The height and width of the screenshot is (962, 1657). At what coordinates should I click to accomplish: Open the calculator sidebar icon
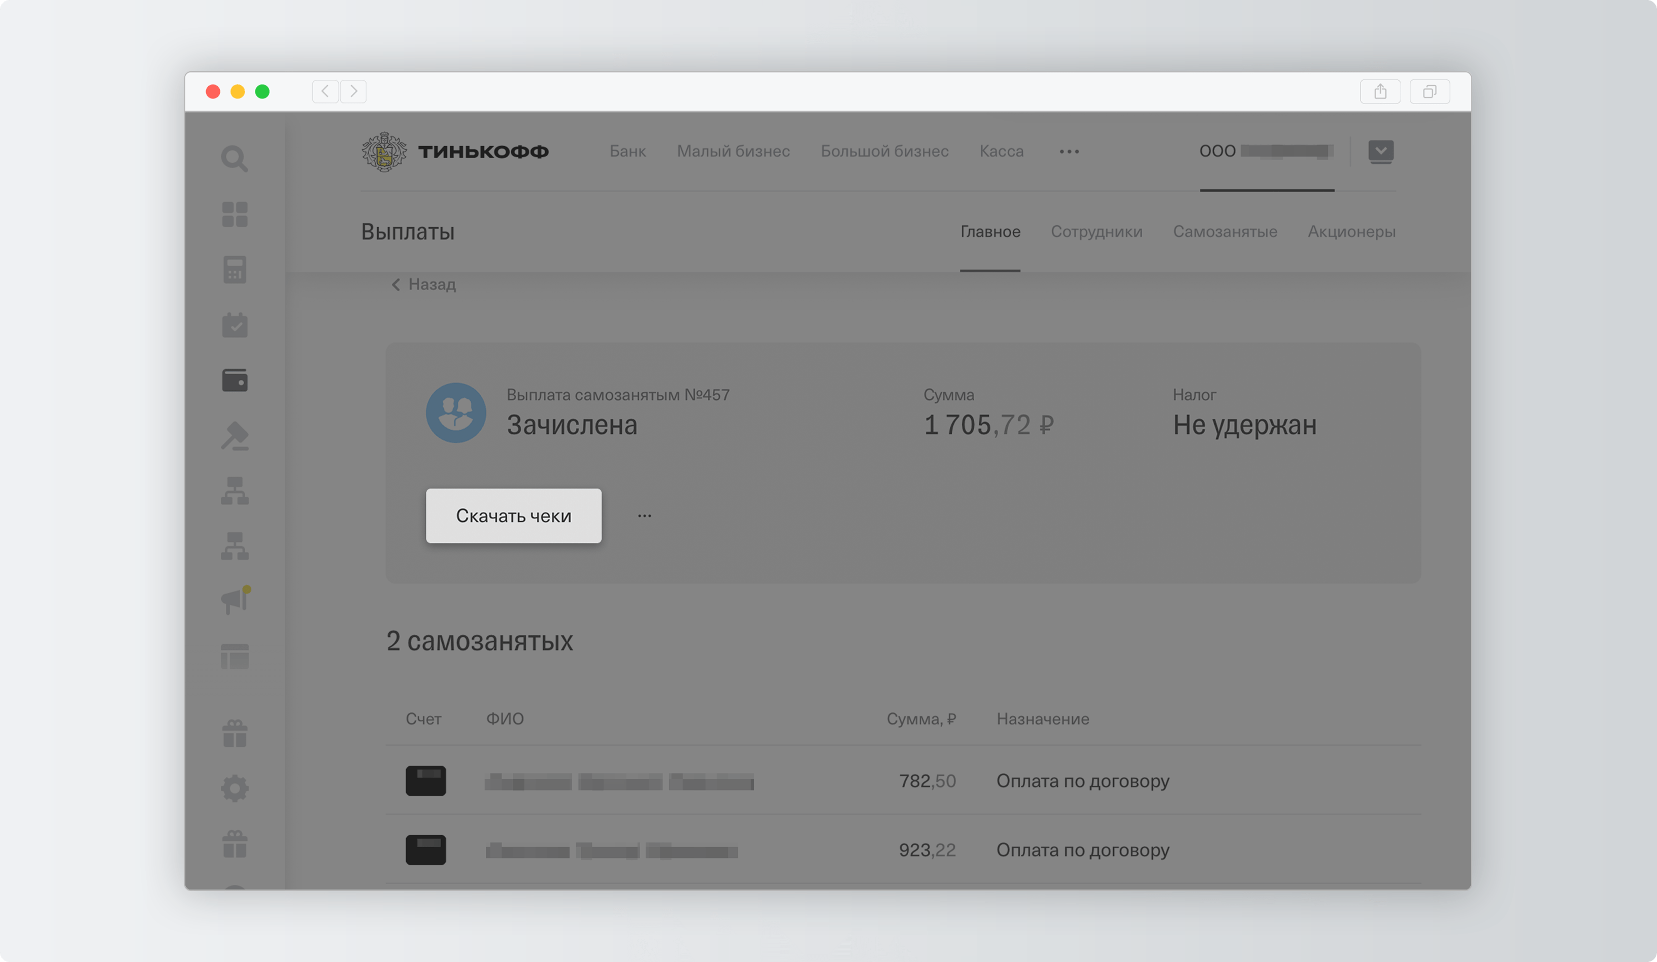click(234, 269)
